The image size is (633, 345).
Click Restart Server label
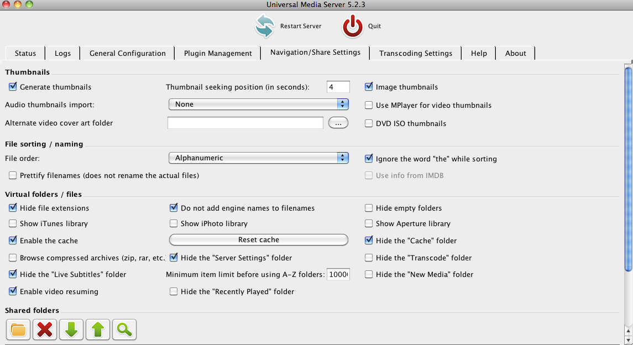coord(301,26)
